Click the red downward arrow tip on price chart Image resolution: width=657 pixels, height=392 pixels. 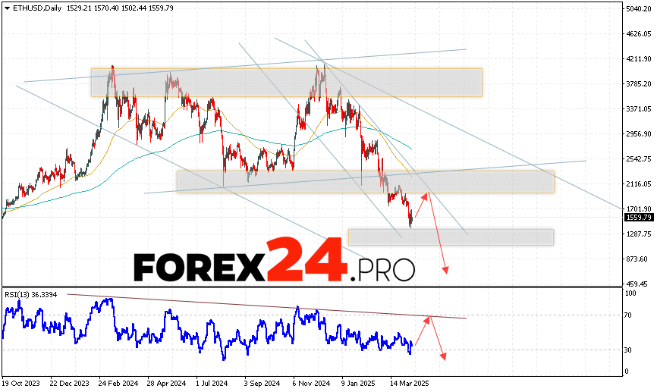point(446,271)
